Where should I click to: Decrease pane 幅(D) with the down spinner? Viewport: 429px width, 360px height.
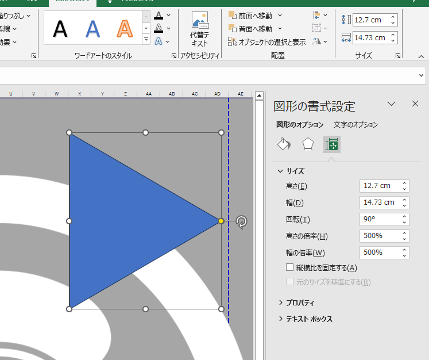(404, 206)
